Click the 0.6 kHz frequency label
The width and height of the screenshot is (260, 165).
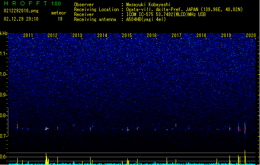pyautogui.click(x=4, y=157)
